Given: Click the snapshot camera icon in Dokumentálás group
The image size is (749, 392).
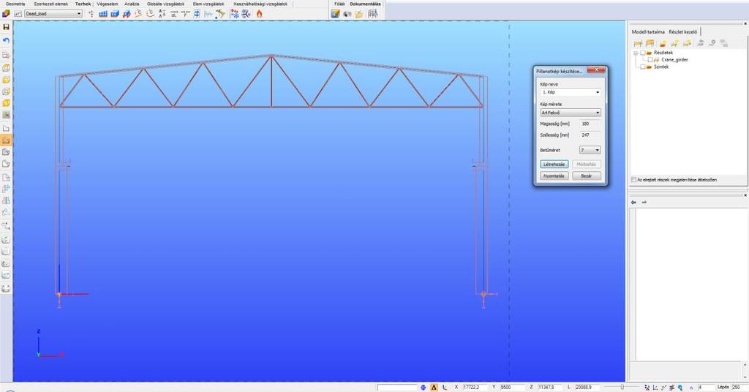Looking at the screenshot, I should click(x=347, y=14).
